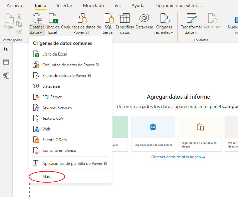Select Consulta en blanco option
This screenshot has width=238, height=197.
click(x=70, y=151)
